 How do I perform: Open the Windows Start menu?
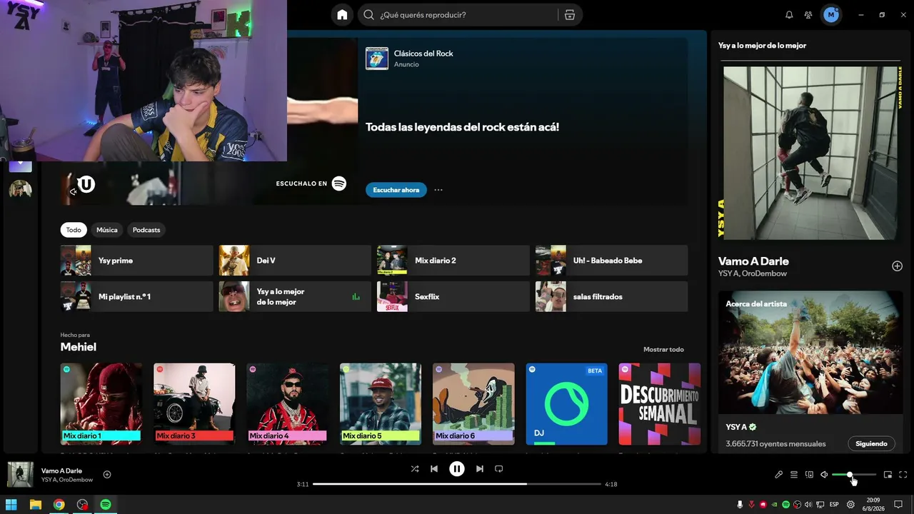coord(11,505)
